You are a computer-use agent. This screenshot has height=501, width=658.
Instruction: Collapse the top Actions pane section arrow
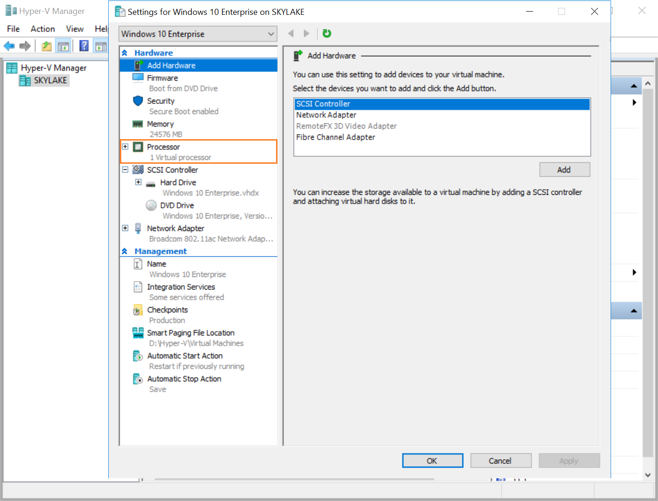pyautogui.click(x=634, y=86)
